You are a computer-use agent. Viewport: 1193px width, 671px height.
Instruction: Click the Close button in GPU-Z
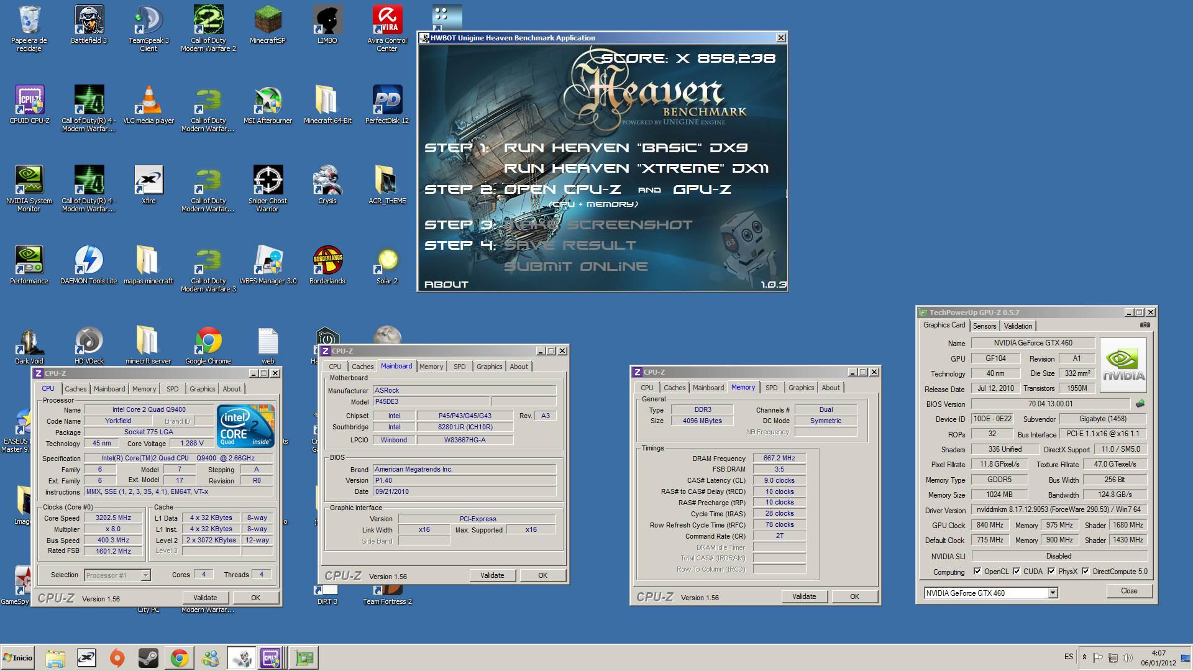[1129, 591]
